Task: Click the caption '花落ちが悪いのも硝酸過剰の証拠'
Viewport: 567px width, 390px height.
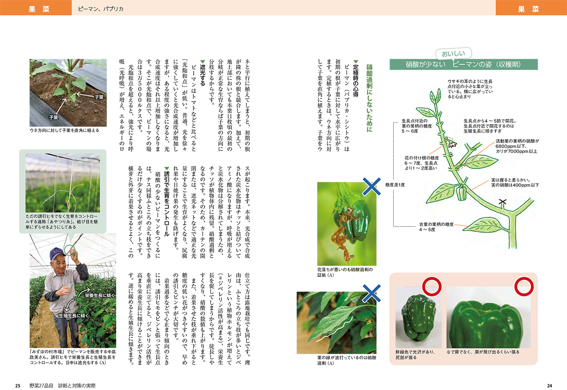Action: click(345, 272)
